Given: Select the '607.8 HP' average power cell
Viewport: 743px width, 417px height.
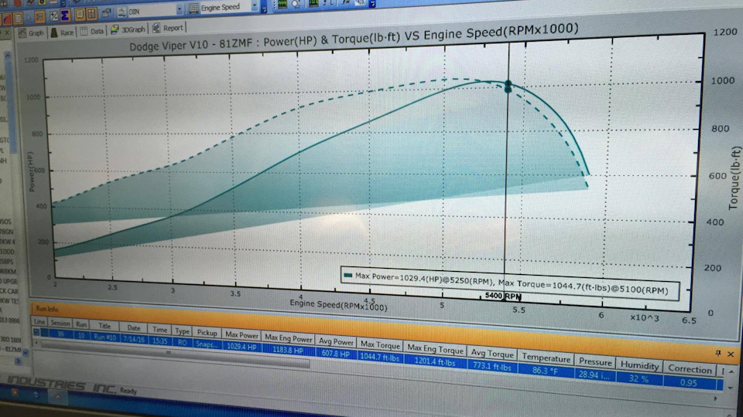Looking at the screenshot, I should (x=335, y=354).
